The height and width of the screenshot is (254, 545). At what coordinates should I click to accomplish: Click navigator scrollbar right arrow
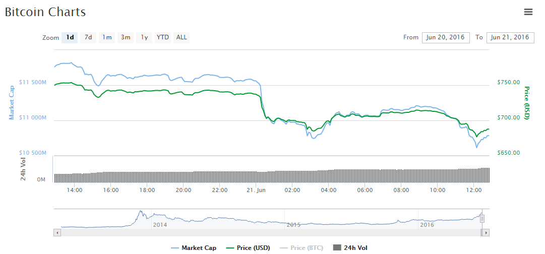pos(486,232)
